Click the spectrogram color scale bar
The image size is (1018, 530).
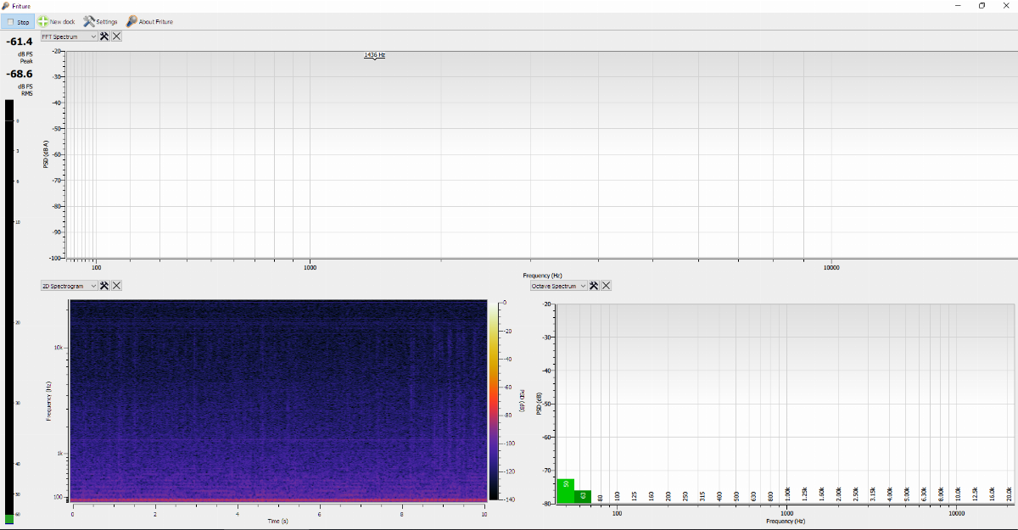click(x=495, y=400)
